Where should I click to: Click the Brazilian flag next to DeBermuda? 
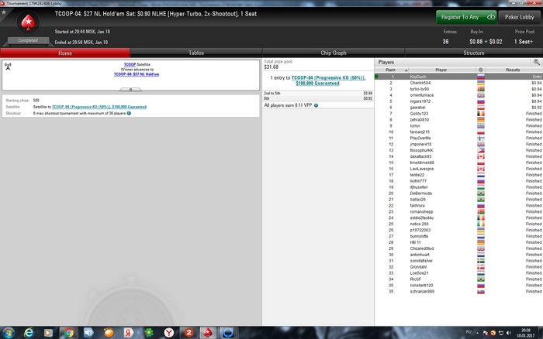(481, 193)
